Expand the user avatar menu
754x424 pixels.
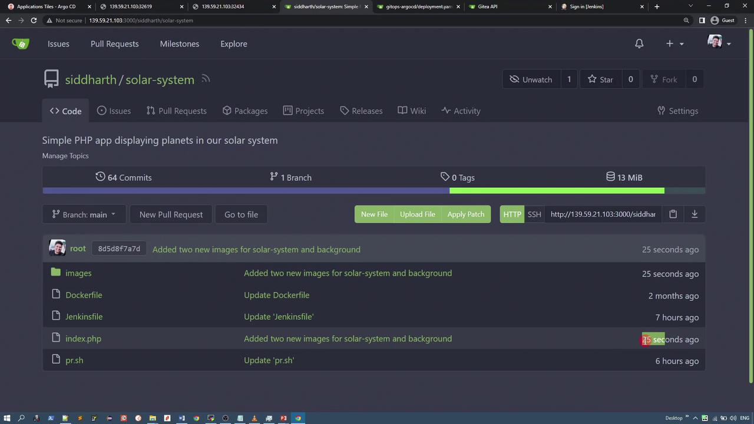tap(719, 43)
